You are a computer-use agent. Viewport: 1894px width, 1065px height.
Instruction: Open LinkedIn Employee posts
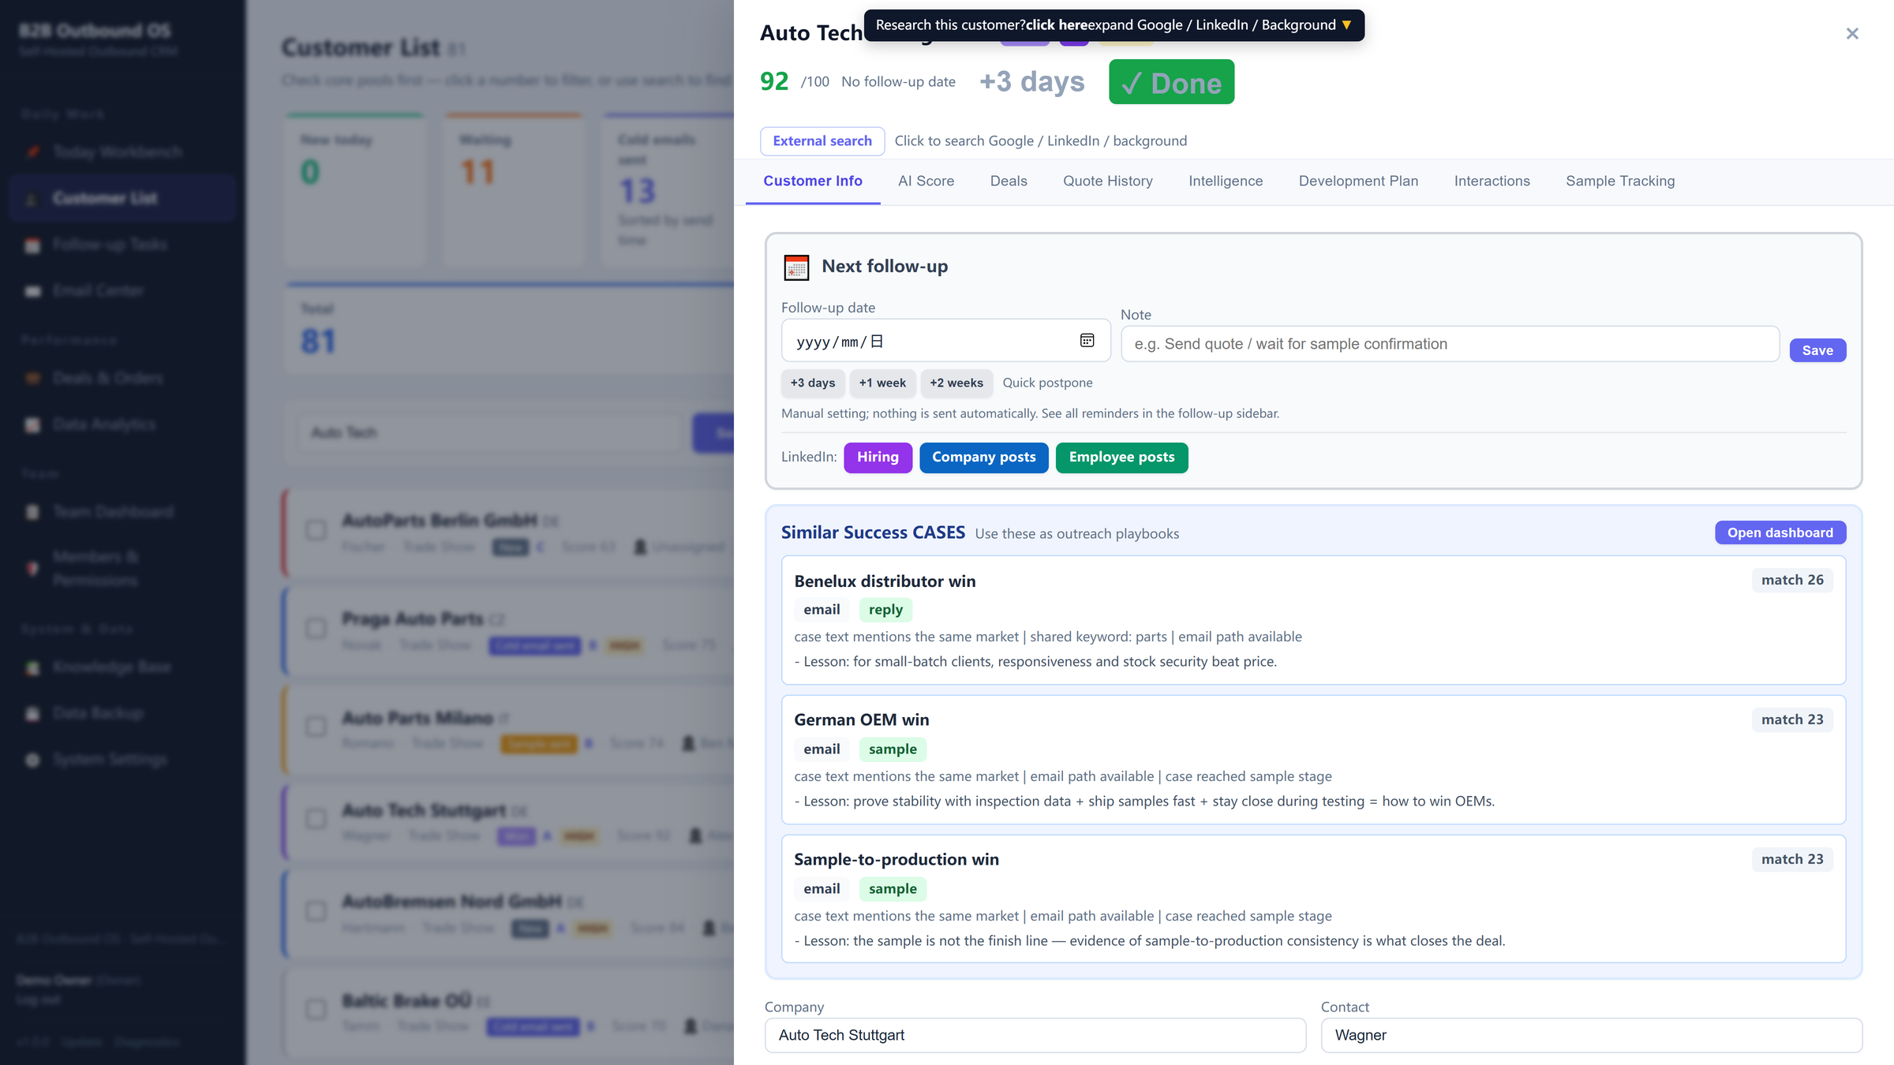pos(1121,458)
